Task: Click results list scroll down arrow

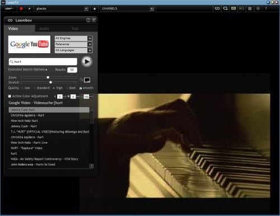Action: tap(91, 166)
